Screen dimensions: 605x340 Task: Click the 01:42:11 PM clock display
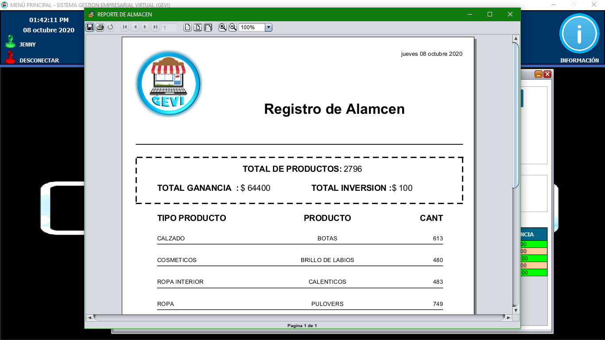coord(49,20)
